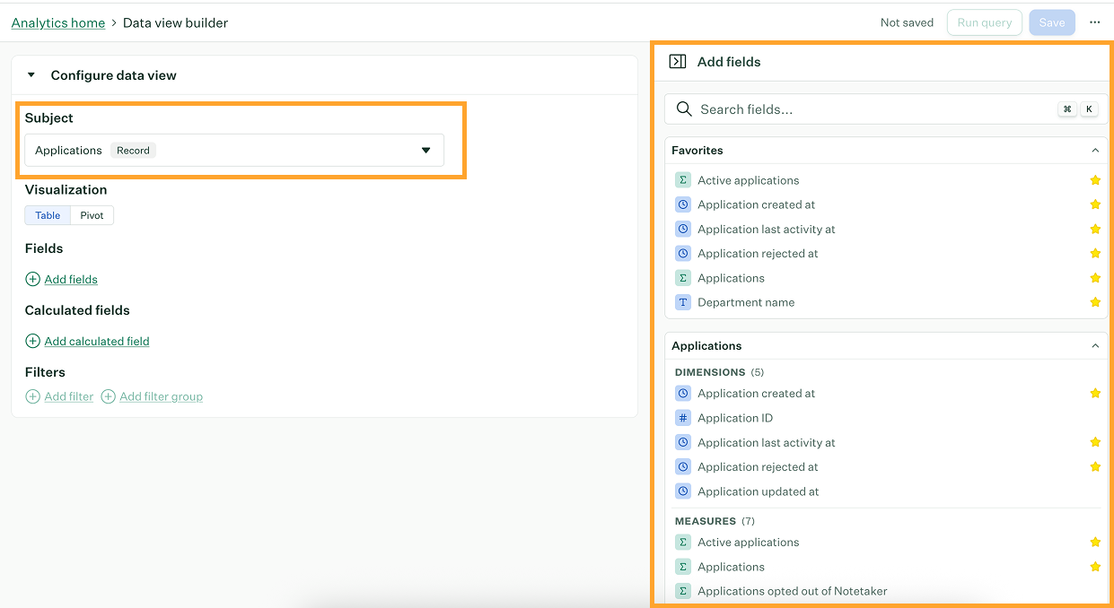Unfavorite Active applications star in Favorites

[x=1095, y=180]
